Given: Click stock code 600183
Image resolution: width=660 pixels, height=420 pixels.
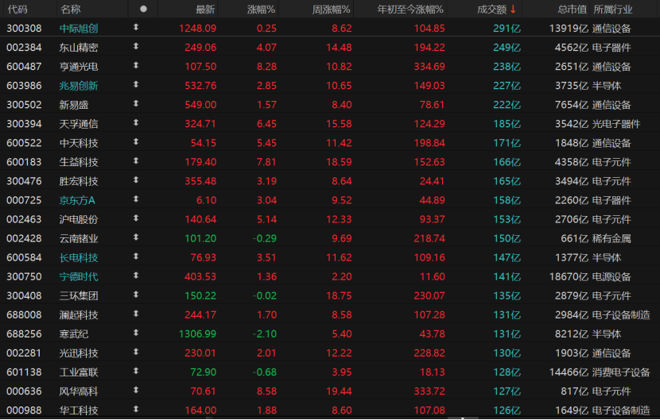Looking at the screenshot, I should (x=24, y=162).
